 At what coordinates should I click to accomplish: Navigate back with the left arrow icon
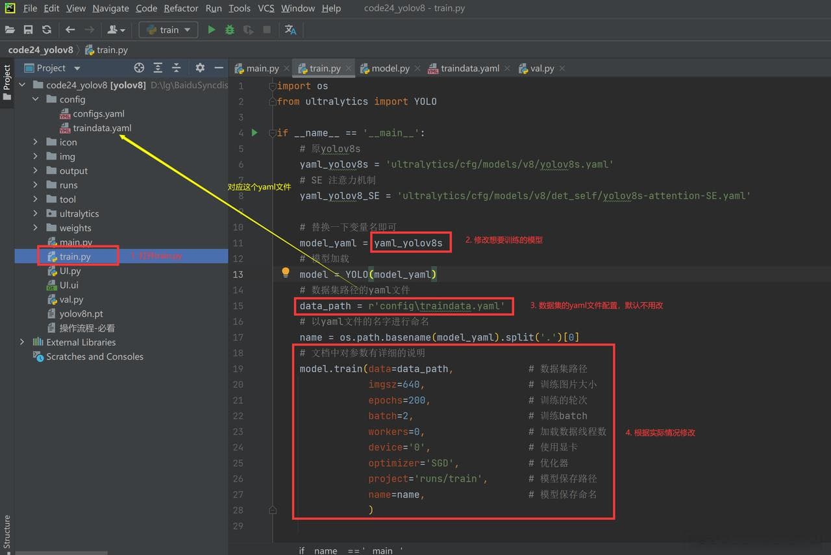(x=70, y=30)
